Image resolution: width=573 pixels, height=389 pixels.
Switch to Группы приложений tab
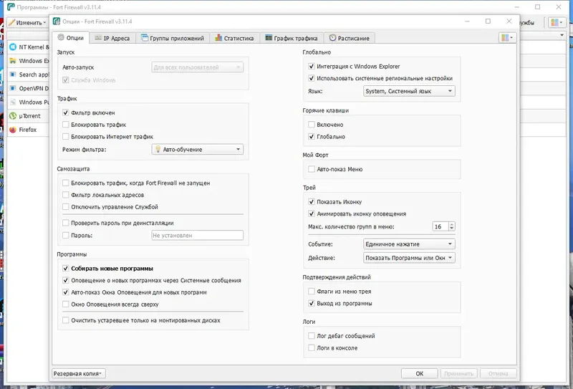pyautogui.click(x=173, y=38)
